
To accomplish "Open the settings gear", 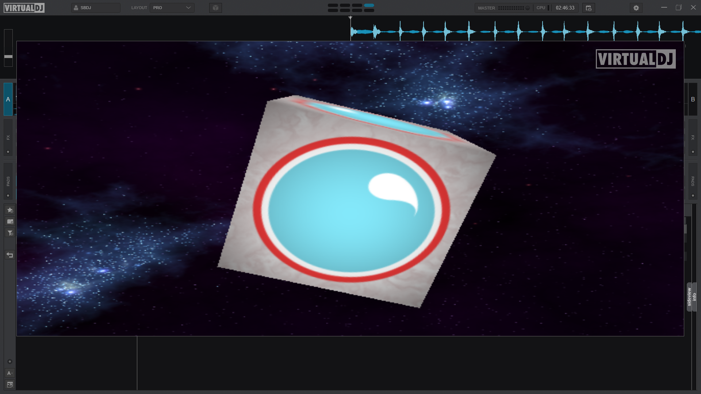I will [x=636, y=8].
